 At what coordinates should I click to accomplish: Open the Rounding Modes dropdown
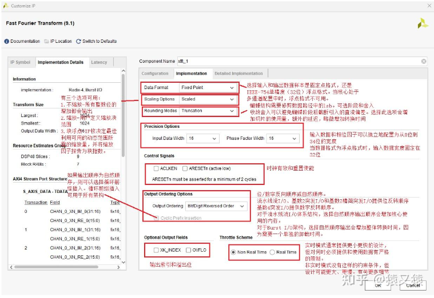click(x=208, y=111)
